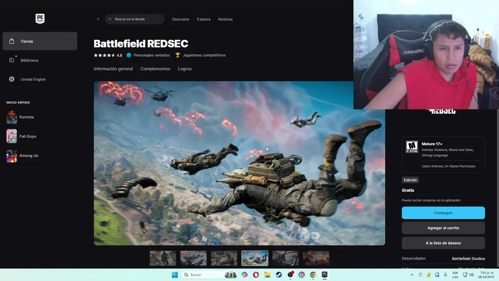Screen dimensions: 499x281
Task: Click the ESP LAA language indicator
Action: [455, 275]
